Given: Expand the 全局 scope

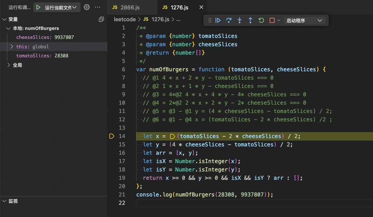Looking at the screenshot, I should pyautogui.click(x=8, y=65).
